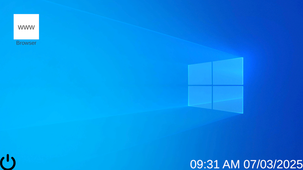The image size is (303, 170).
Task: Click the bottom-right pane of the Windows logo
Action: [x=228, y=99]
